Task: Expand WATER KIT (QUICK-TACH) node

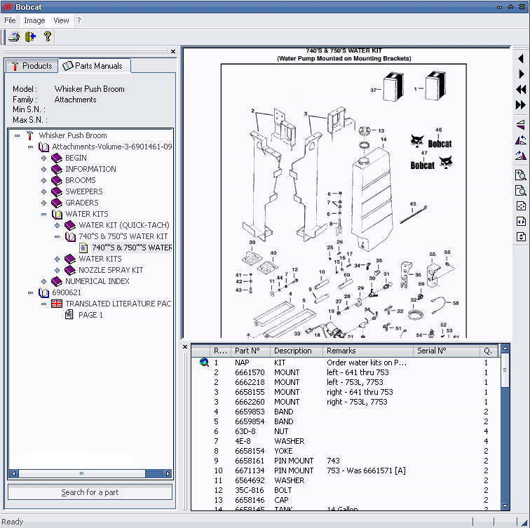Action: [x=57, y=225]
